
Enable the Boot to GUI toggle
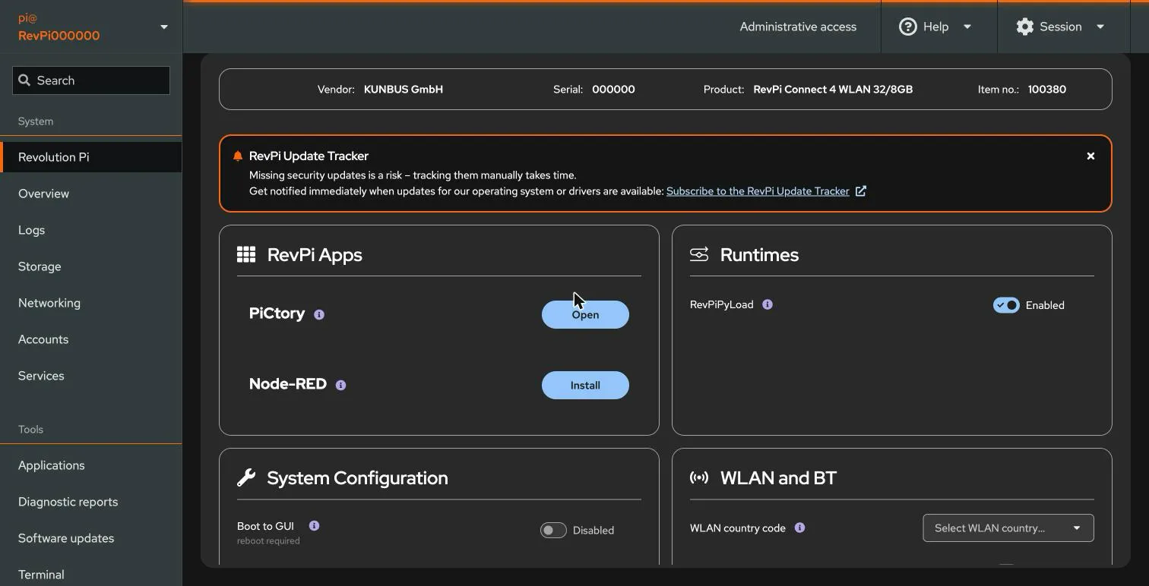click(553, 530)
